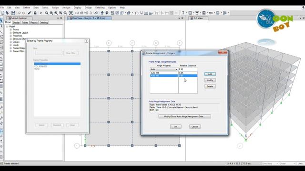This screenshot has width=305, height=171.
Task: Click the Move Up in List arrow icon
Action: pyautogui.click(x=102, y=13)
